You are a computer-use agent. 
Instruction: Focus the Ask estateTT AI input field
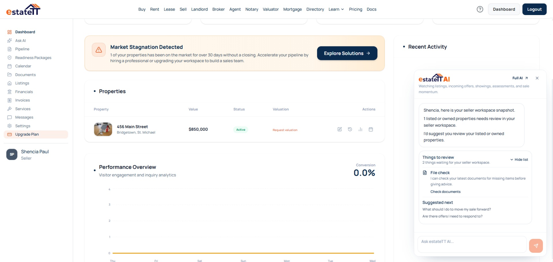(472, 244)
